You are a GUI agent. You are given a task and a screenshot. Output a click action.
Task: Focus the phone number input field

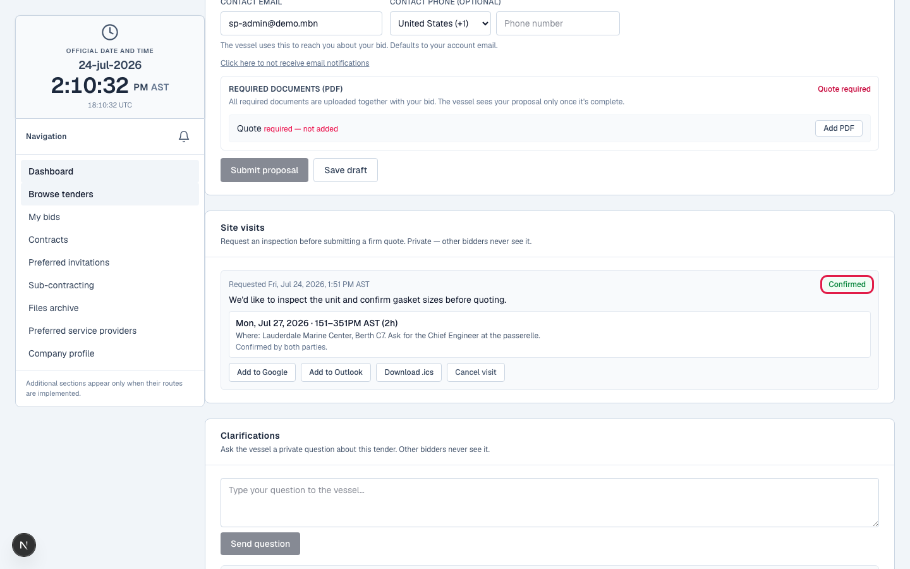click(x=558, y=23)
